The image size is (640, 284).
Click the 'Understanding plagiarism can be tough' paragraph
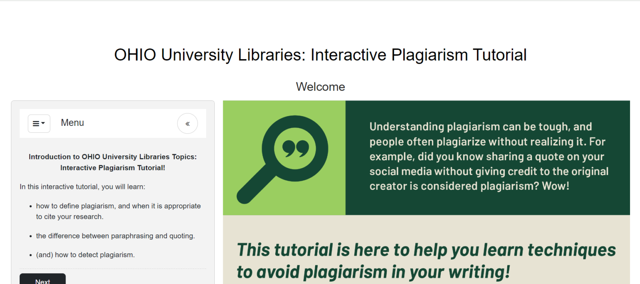point(489,157)
